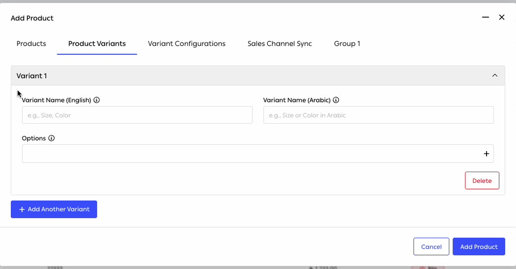Switch to the Products tab
This screenshot has height=269, width=516.
pos(31,44)
